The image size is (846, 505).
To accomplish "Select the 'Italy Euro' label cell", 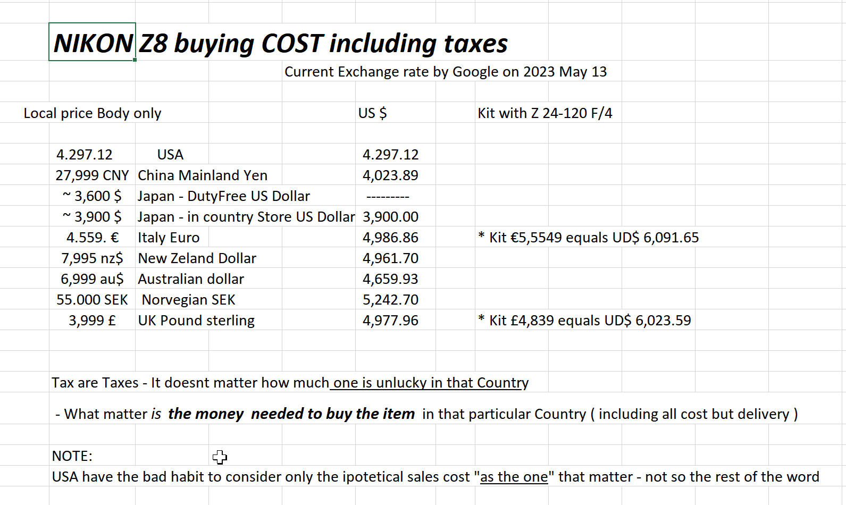I will click(x=169, y=238).
